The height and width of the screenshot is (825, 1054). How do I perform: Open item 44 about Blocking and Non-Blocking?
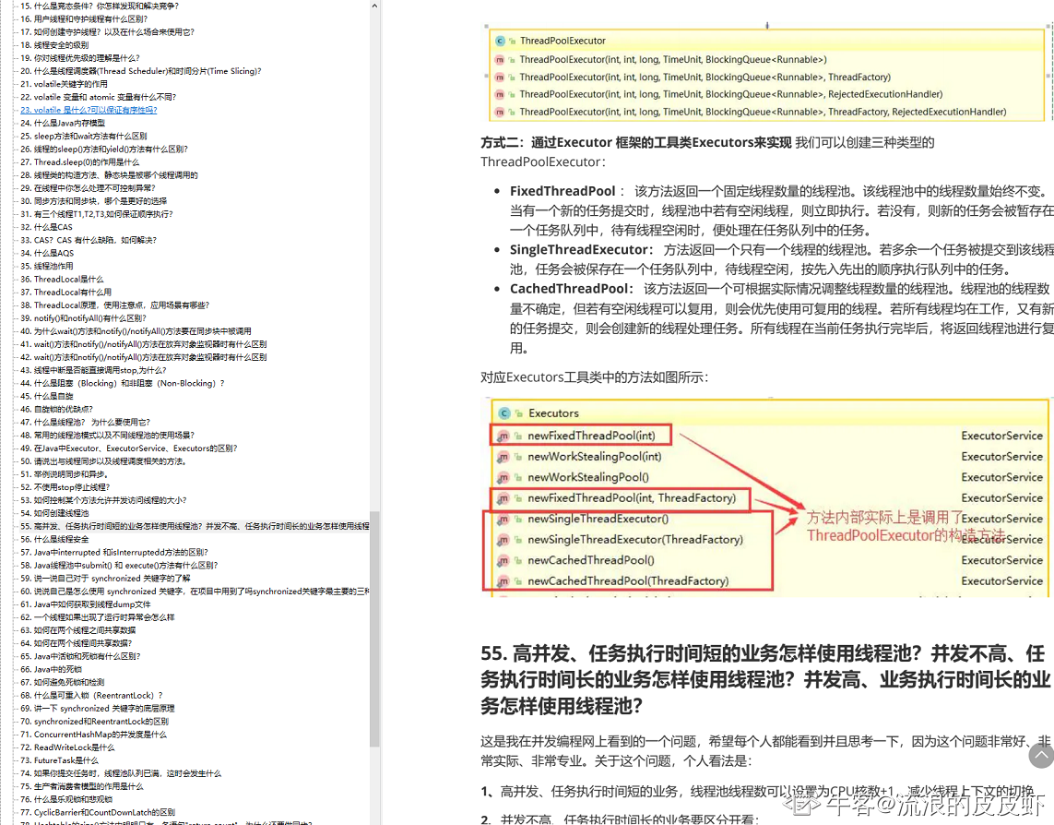tap(123, 383)
